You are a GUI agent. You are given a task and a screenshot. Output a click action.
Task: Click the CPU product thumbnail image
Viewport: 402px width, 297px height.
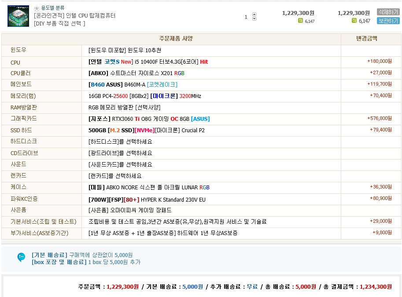point(18,16)
